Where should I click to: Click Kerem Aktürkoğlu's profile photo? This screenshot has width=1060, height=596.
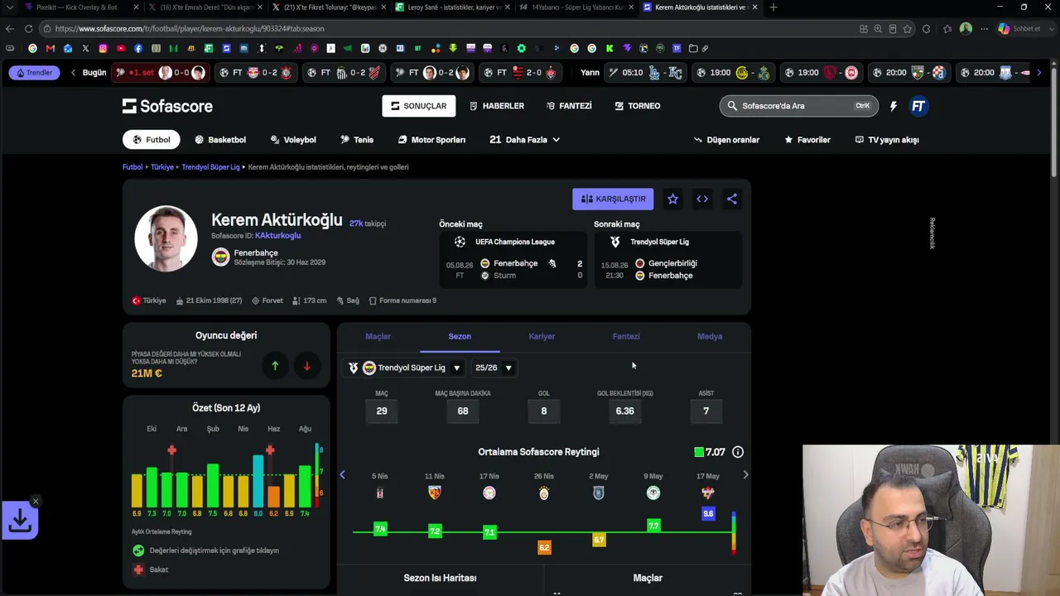point(166,238)
